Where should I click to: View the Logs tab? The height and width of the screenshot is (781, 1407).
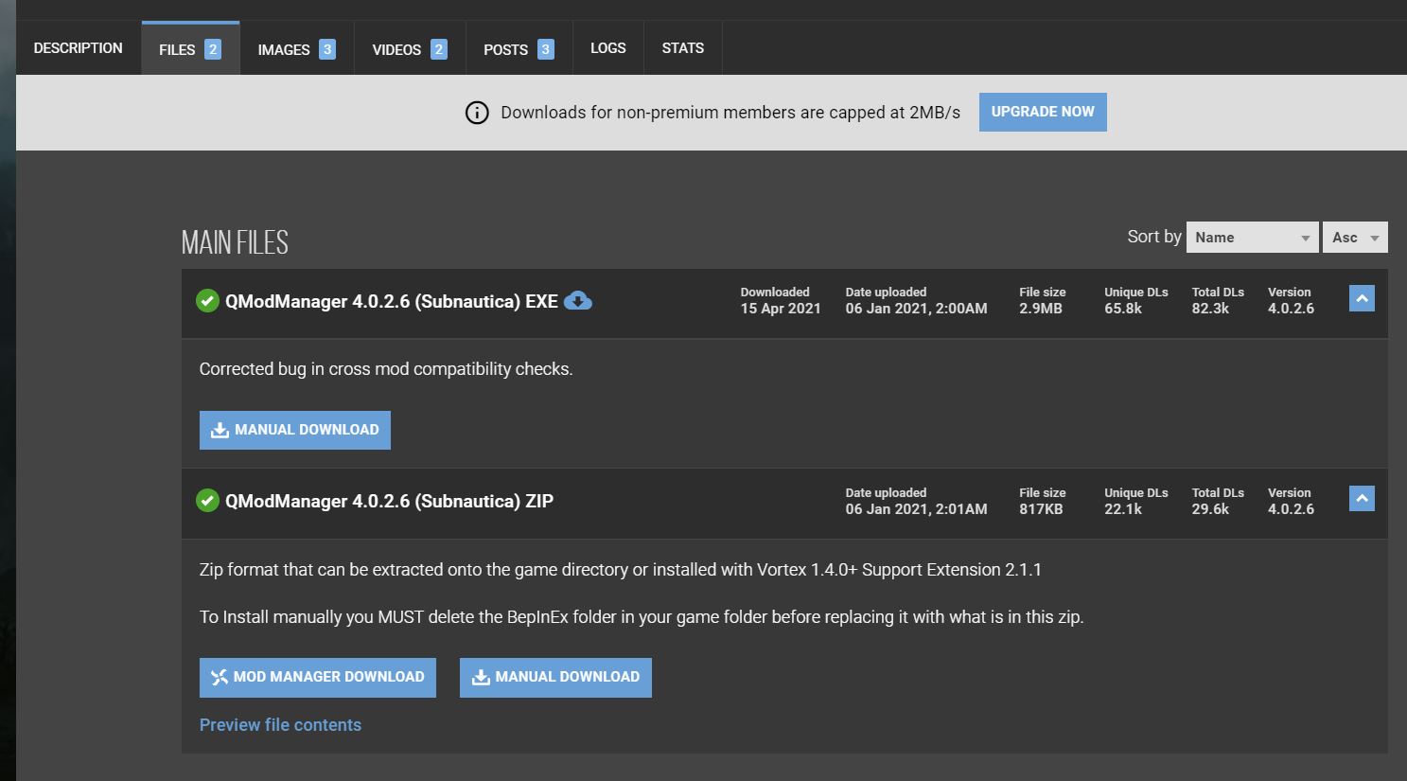pos(608,48)
